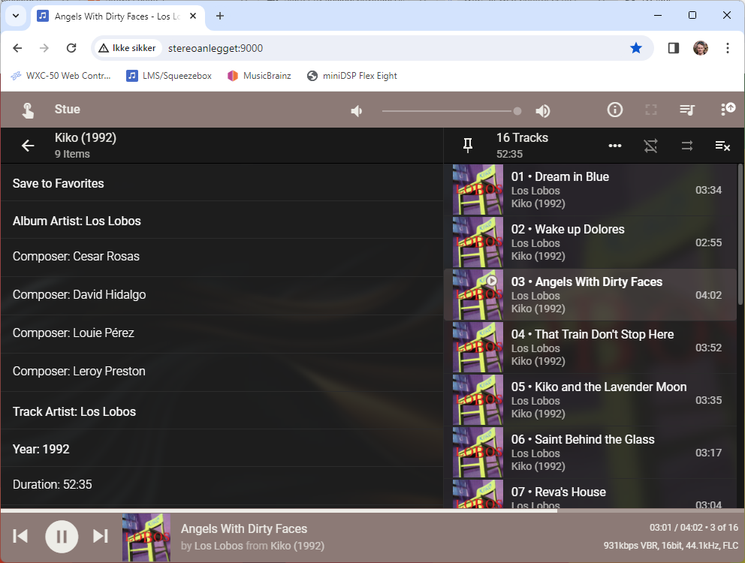Screen dimensions: 745x563
Task: Open Composer: David Hidalgo
Action: click(222, 294)
